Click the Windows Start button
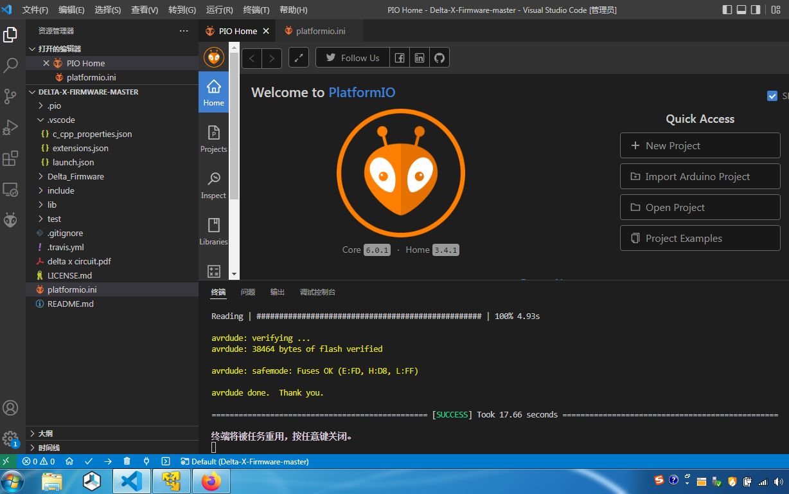Image resolution: width=789 pixels, height=494 pixels. (13, 481)
